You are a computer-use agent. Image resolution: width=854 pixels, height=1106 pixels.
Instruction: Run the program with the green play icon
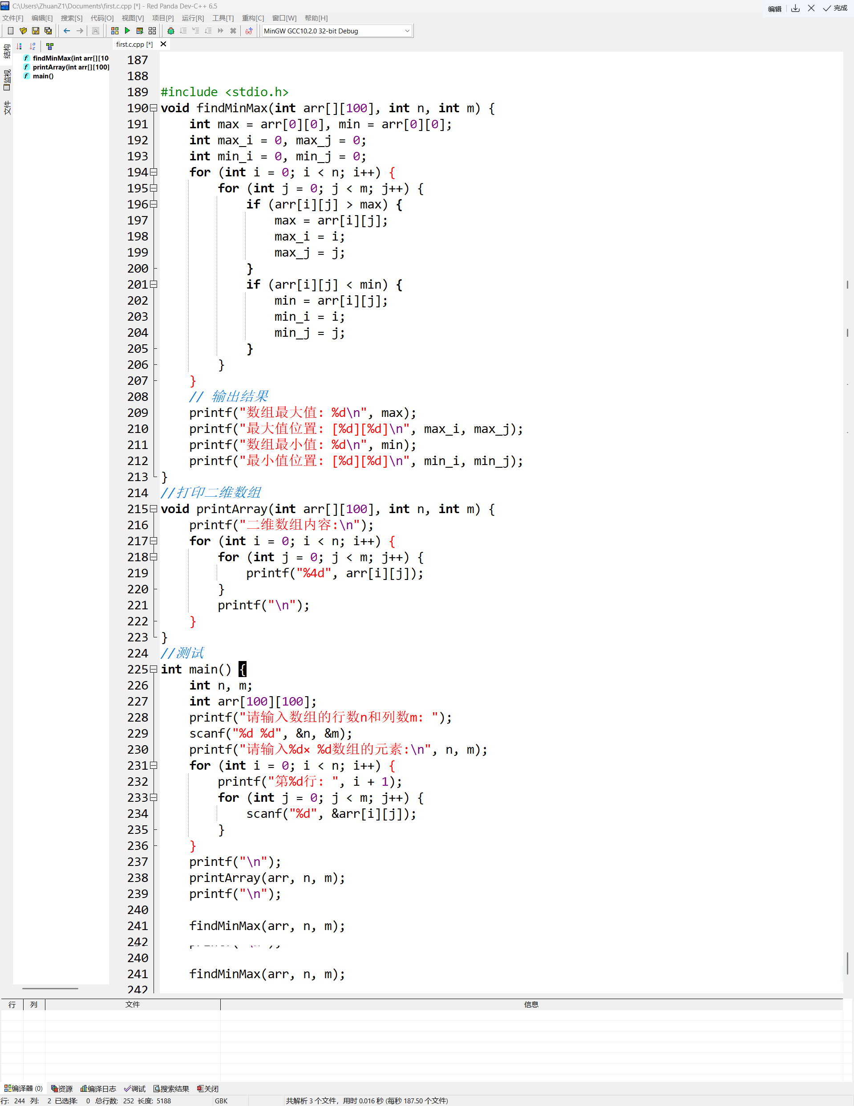pos(127,31)
